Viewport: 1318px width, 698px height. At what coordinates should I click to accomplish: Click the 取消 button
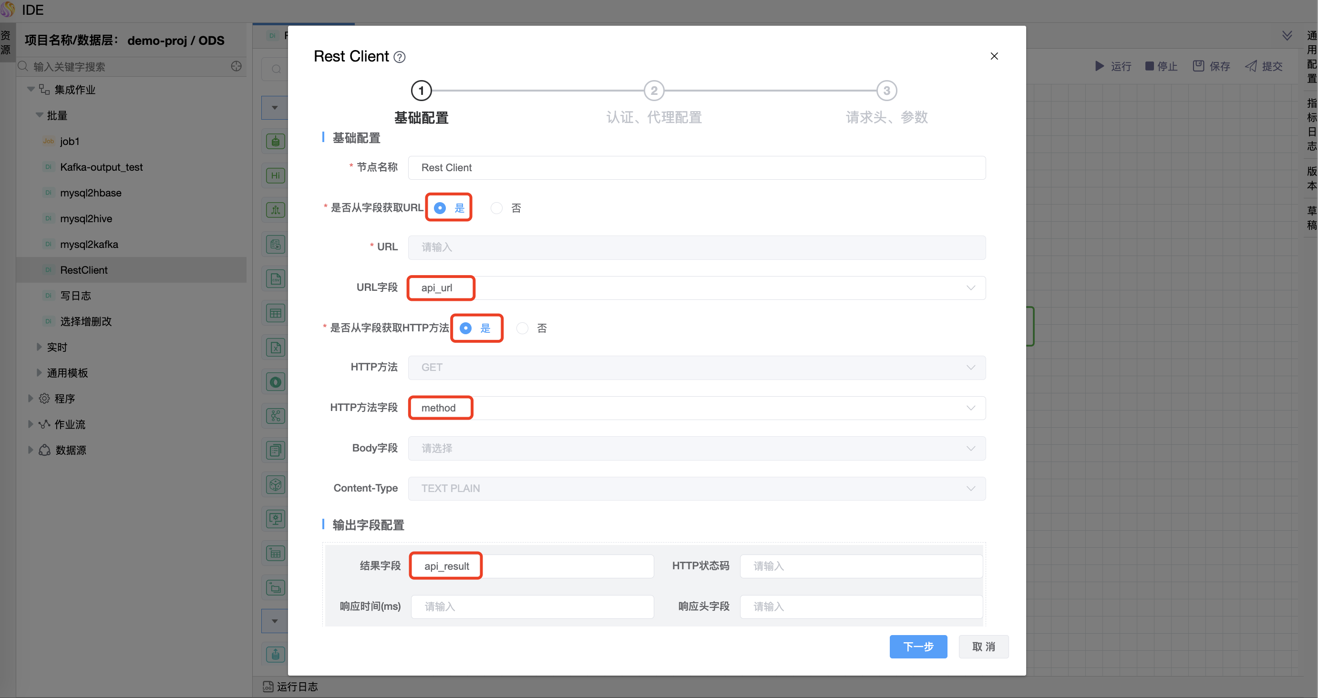tap(983, 647)
